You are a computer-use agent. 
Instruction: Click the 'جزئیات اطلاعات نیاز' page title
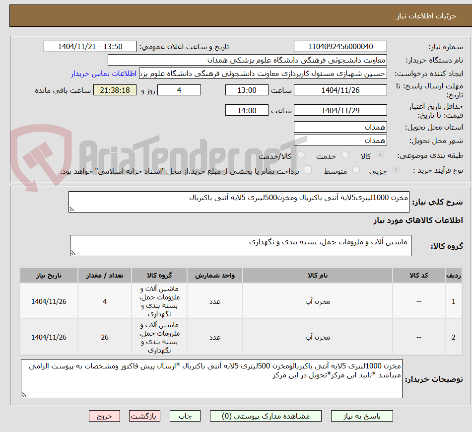(x=426, y=16)
